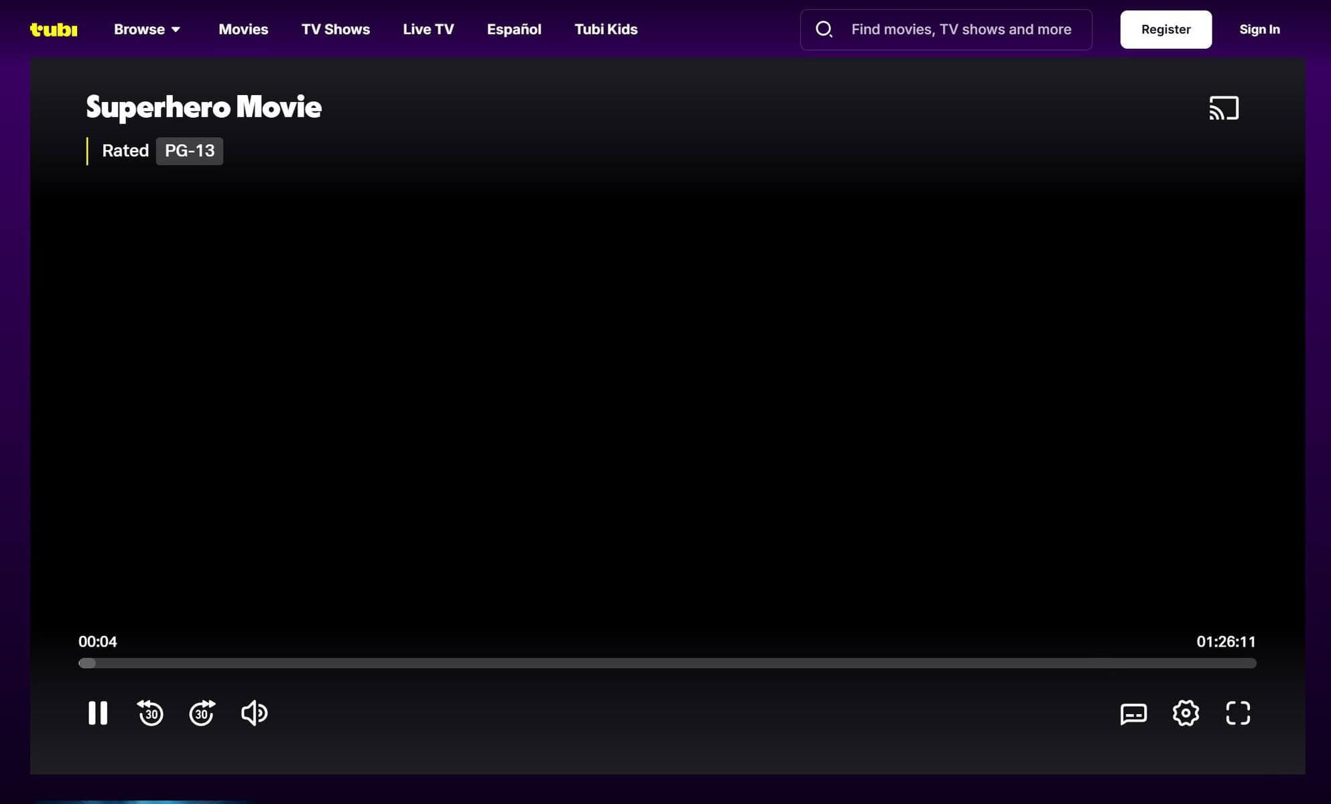Mute the volume speaker icon
Screen dimensions: 1331x804
pos(254,713)
